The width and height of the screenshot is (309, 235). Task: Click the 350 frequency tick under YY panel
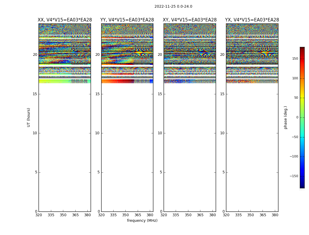point(126,215)
